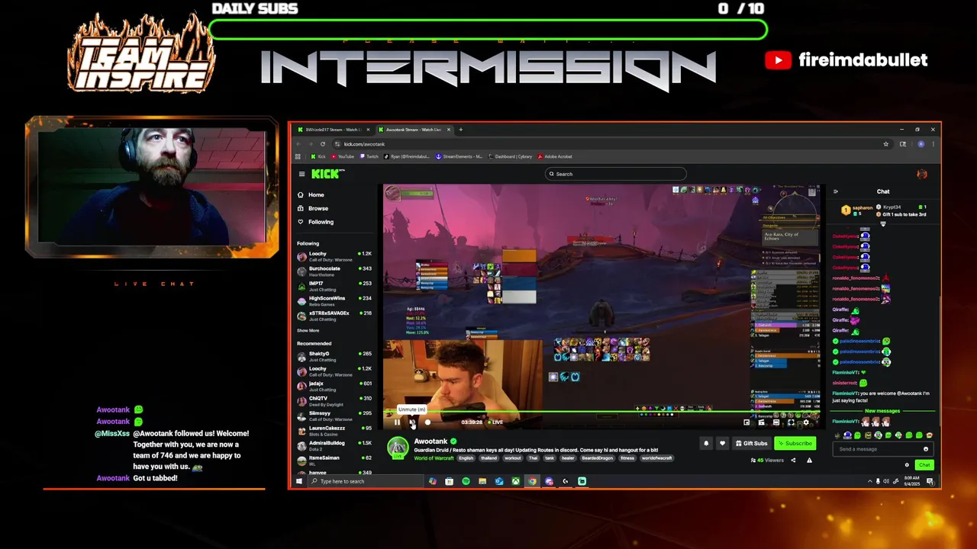
Task: Open World of Warcraft category link
Action: click(434, 458)
